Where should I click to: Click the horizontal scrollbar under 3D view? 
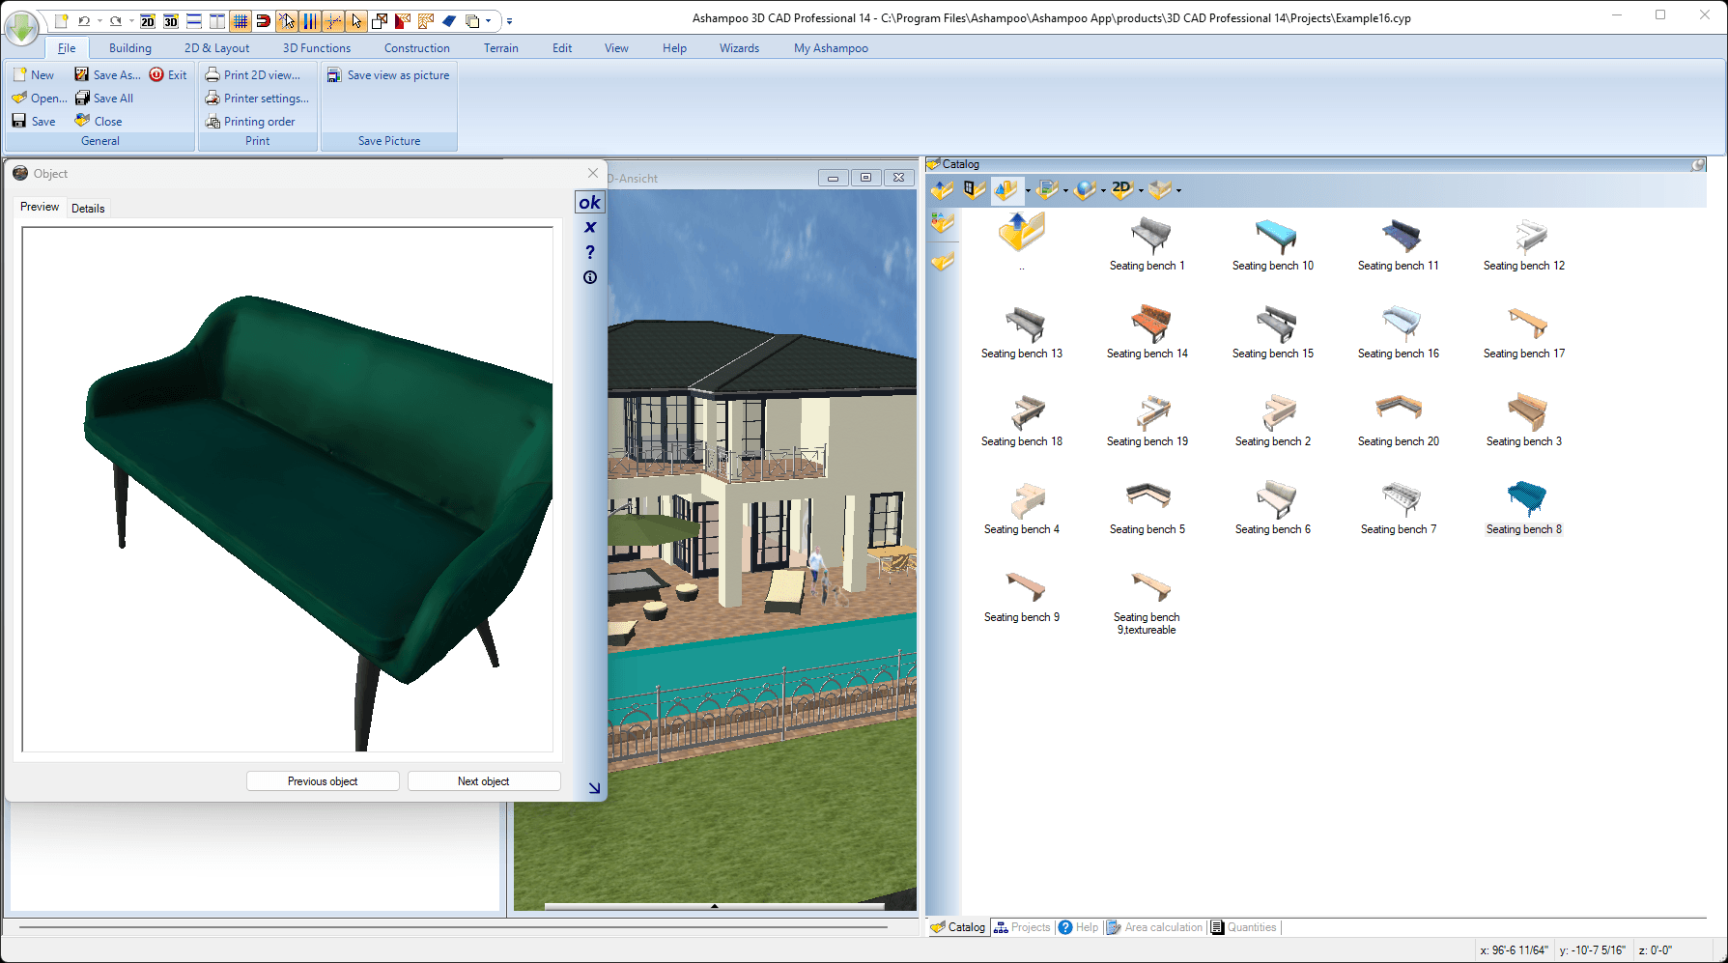(714, 906)
